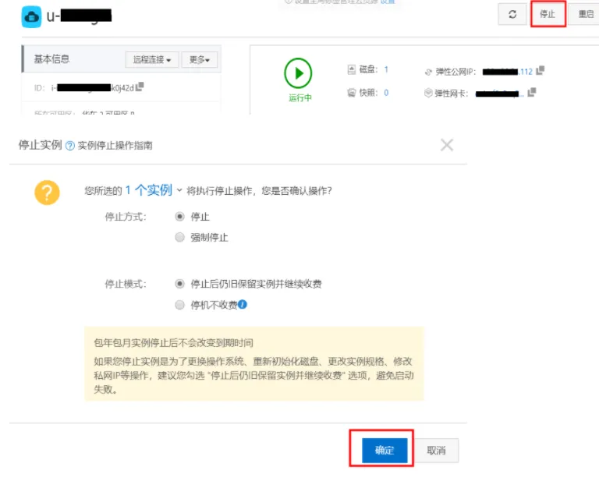
Task: Copy the 弹性公网IP address
Action: (541, 71)
